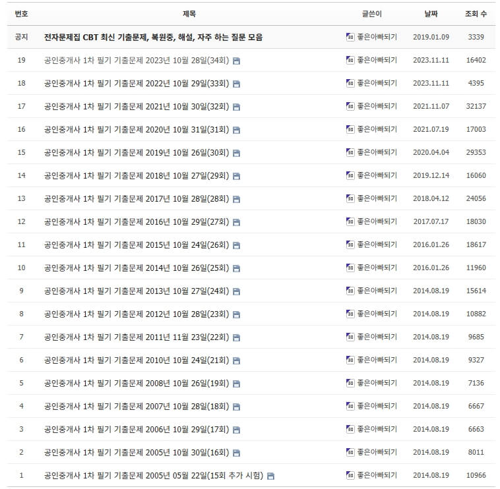Click the view count 3339 in notice row
The width and height of the screenshot is (500, 489).
point(476,37)
